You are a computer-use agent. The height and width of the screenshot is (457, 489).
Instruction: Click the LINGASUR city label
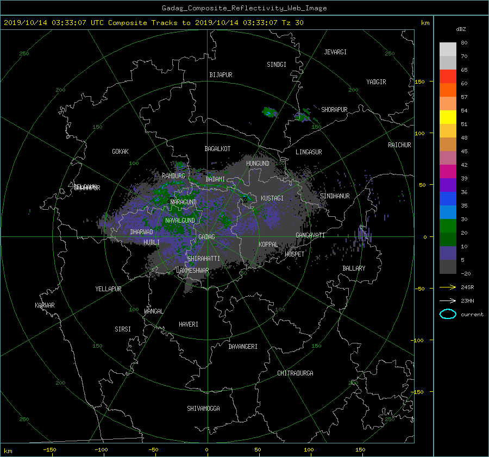309,152
